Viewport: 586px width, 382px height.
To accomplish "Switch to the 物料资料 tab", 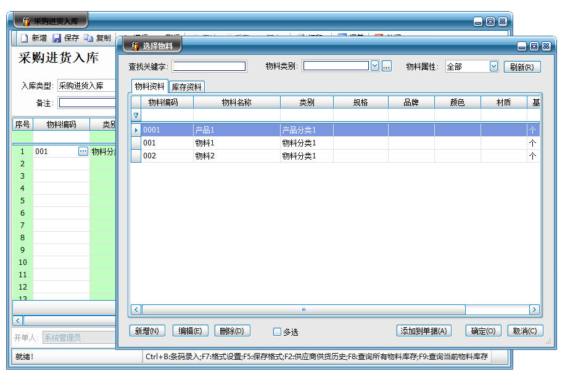I will click(149, 86).
